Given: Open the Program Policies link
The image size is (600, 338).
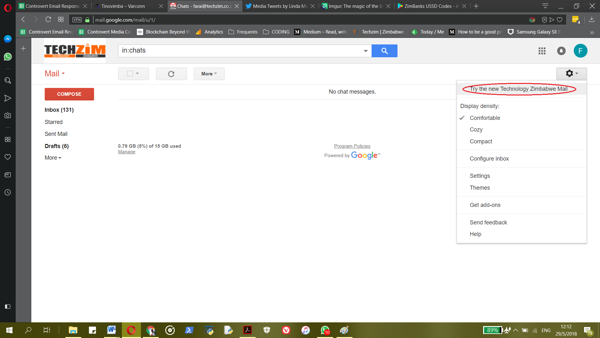Looking at the screenshot, I should pos(352,146).
